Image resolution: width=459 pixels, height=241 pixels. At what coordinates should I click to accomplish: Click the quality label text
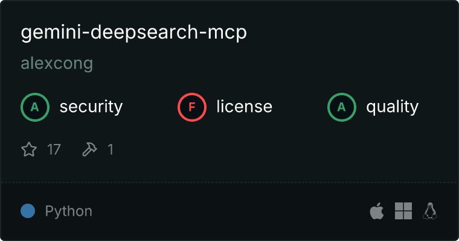coord(392,107)
